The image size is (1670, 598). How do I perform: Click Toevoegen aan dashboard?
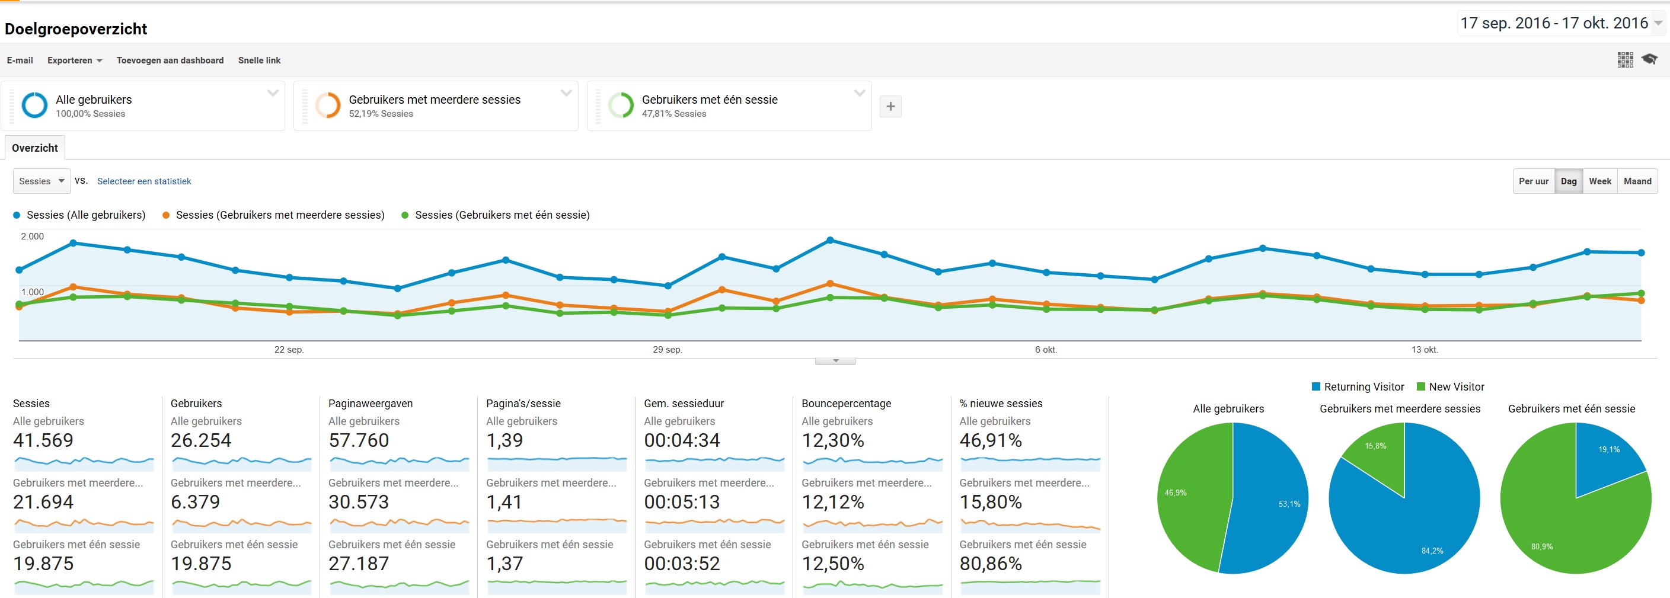pos(170,60)
